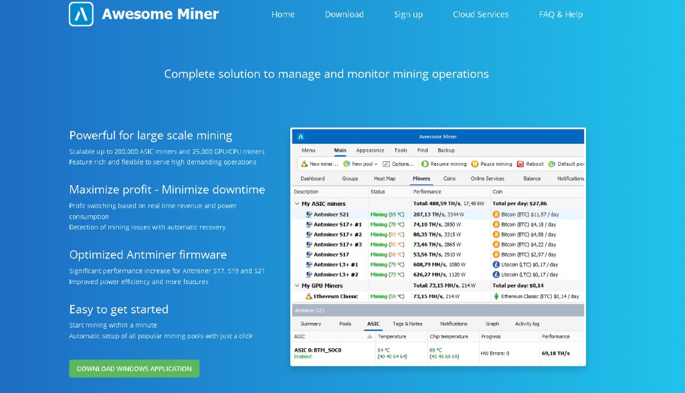685x393 pixels.
Task: Select the 'ASIC 0: BTM_SOC0' row text
Action: point(318,350)
